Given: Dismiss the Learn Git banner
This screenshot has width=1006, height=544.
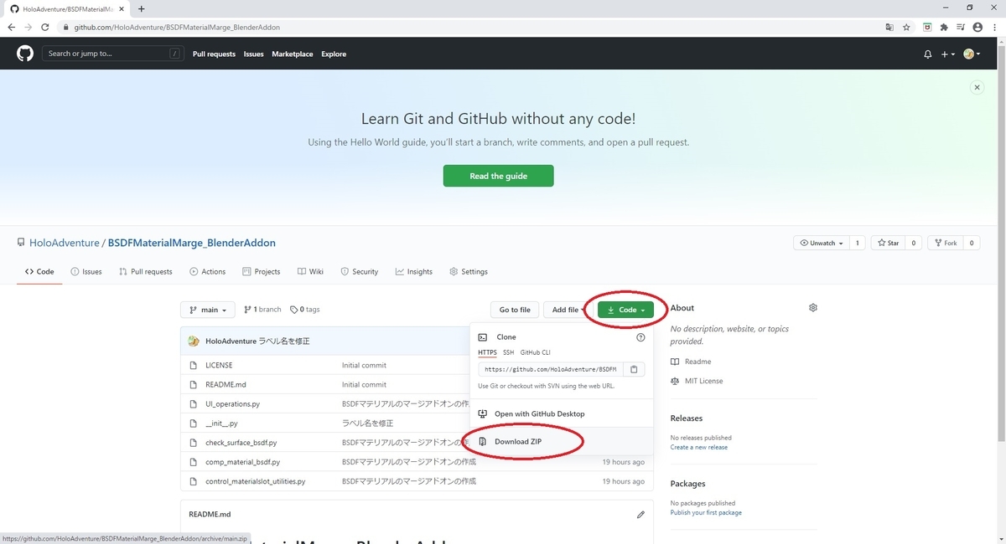Looking at the screenshot, I should pyautogui.click(x=977, y=87).
